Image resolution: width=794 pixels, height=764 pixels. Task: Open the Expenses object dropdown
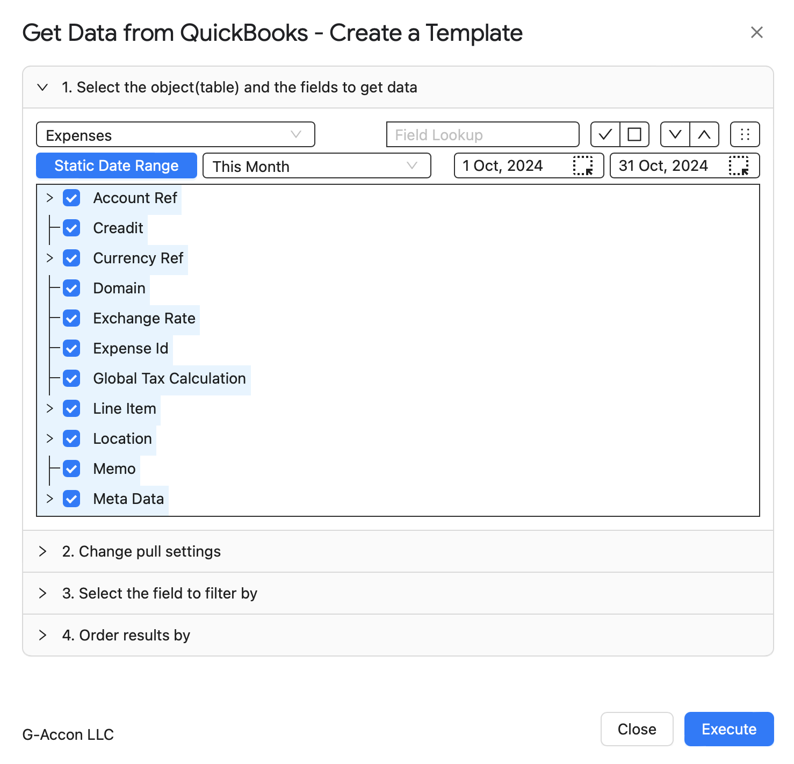(176, 134)
